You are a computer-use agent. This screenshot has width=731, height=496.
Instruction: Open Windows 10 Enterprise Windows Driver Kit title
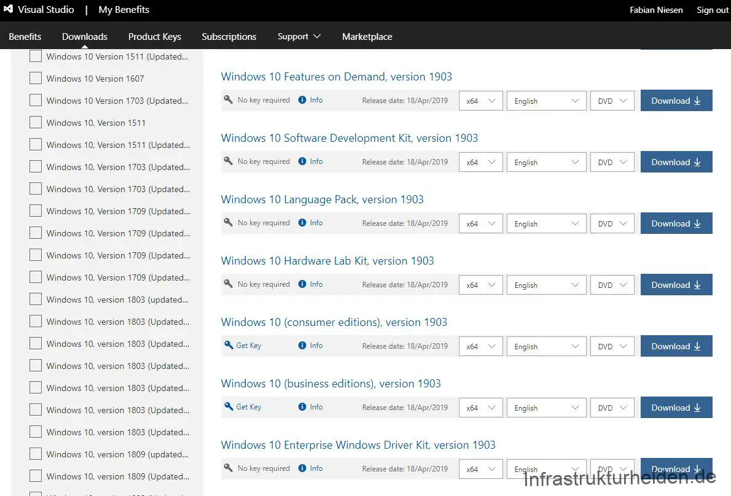coord(358,445)
